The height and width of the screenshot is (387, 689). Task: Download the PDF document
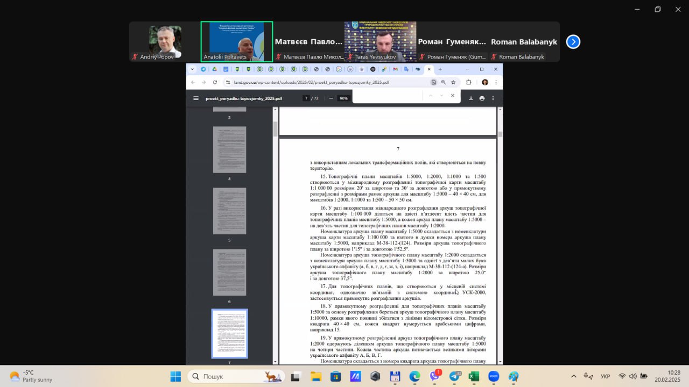click(471, 98)
